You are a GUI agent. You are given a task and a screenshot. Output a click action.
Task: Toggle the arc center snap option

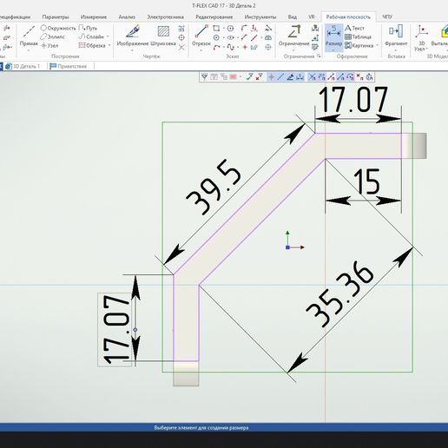pyautogui.click(x=350, y=77)
